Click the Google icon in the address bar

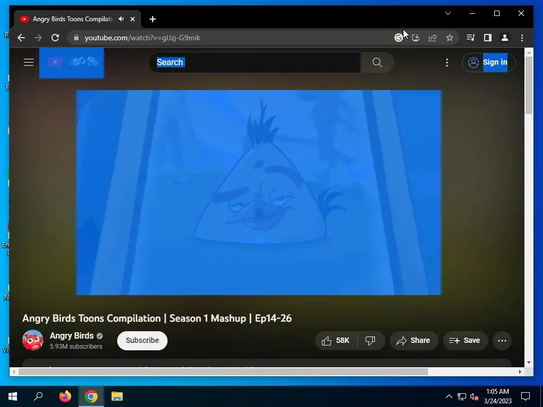click(399, 38)
